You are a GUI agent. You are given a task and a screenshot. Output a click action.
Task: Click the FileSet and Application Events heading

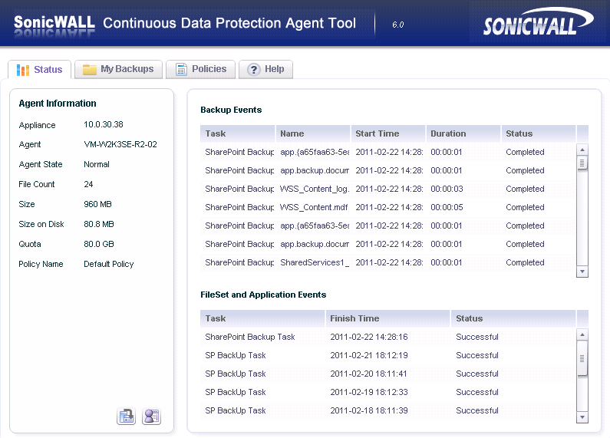(x=263, y=295)
